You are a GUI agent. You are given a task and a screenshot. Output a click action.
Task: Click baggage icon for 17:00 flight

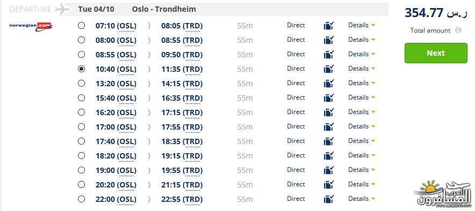pos(329,127)
